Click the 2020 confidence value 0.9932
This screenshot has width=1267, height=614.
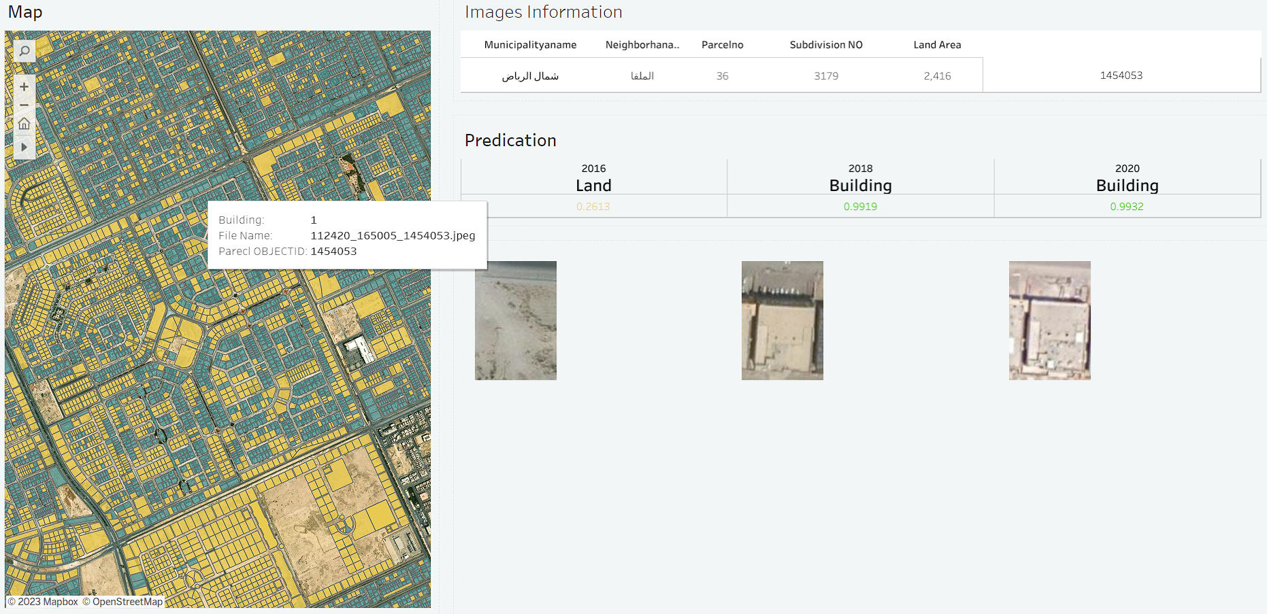[x=1127, y=207]
